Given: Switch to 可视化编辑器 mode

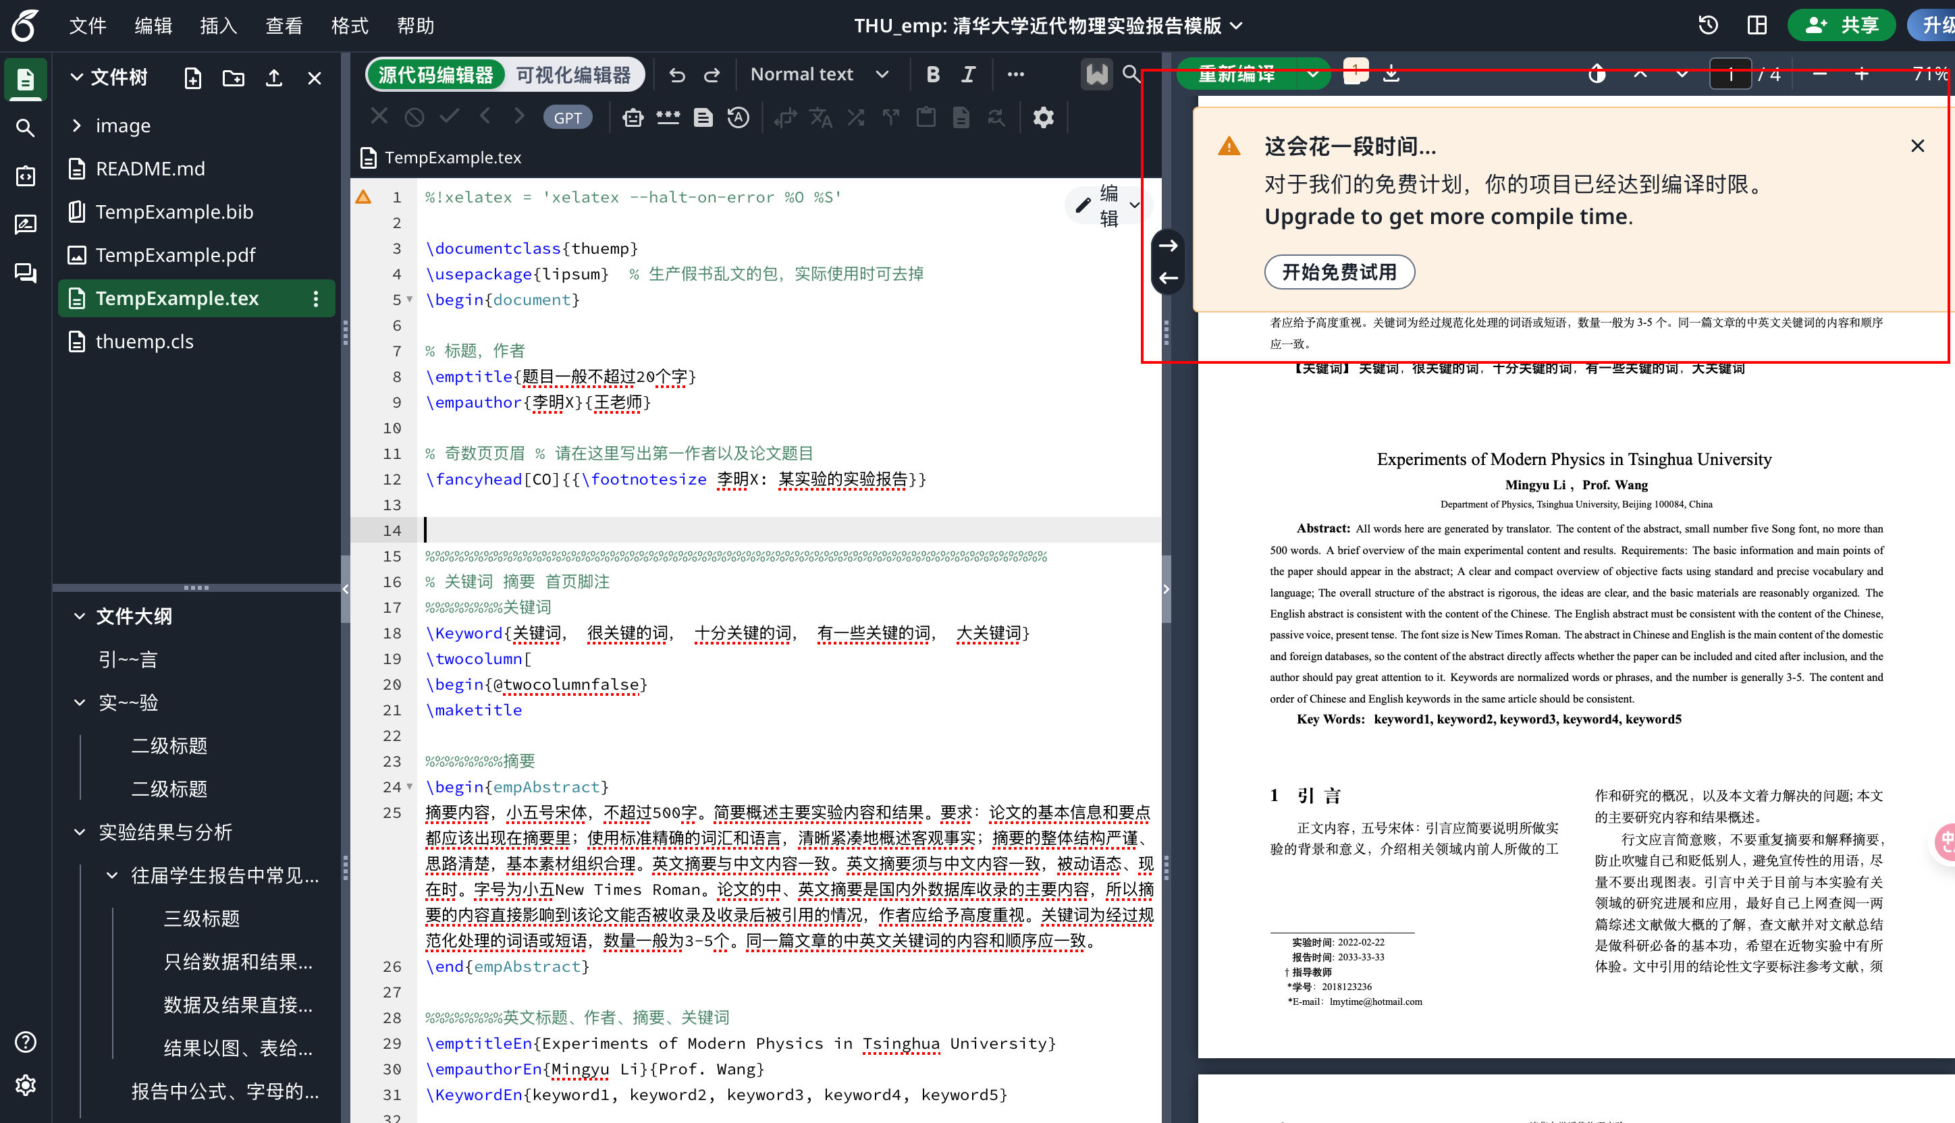Looking at the screenshot, I should (x=573, y=75).
